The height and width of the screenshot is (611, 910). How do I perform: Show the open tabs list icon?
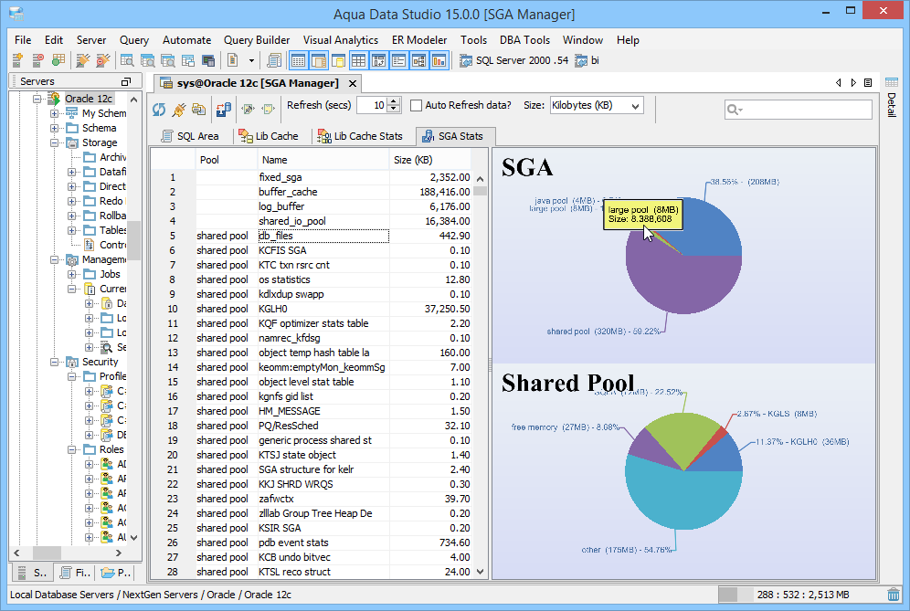coord(868,82)
